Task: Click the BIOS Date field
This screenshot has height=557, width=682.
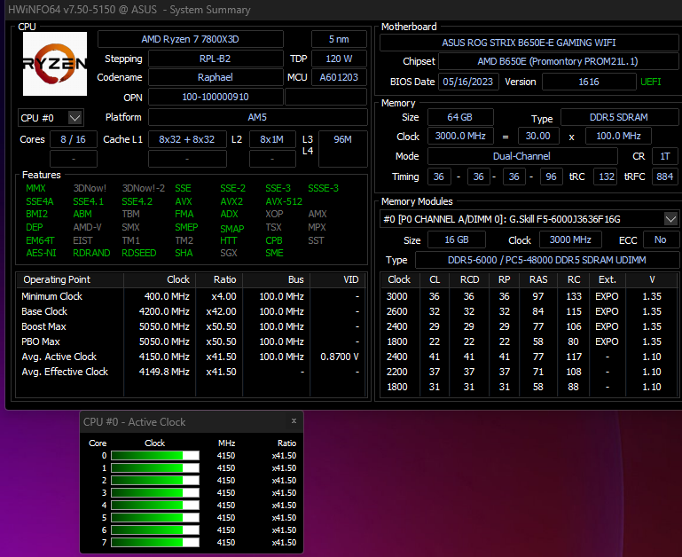Action: click(467, 82)
